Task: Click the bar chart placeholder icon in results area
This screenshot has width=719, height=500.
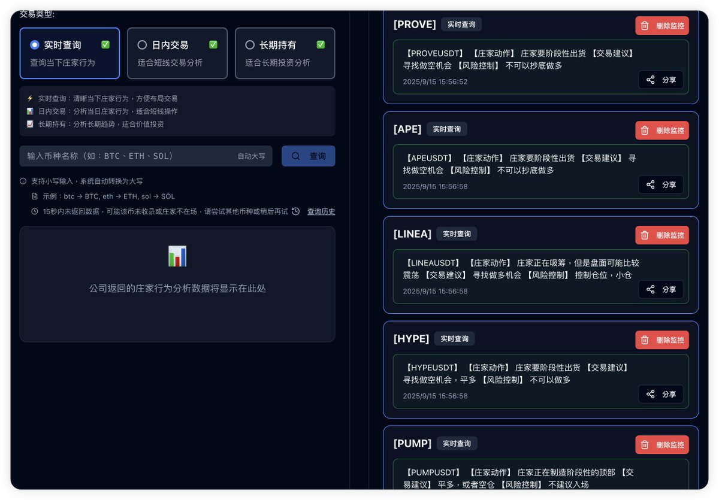Action: (177, 254)
